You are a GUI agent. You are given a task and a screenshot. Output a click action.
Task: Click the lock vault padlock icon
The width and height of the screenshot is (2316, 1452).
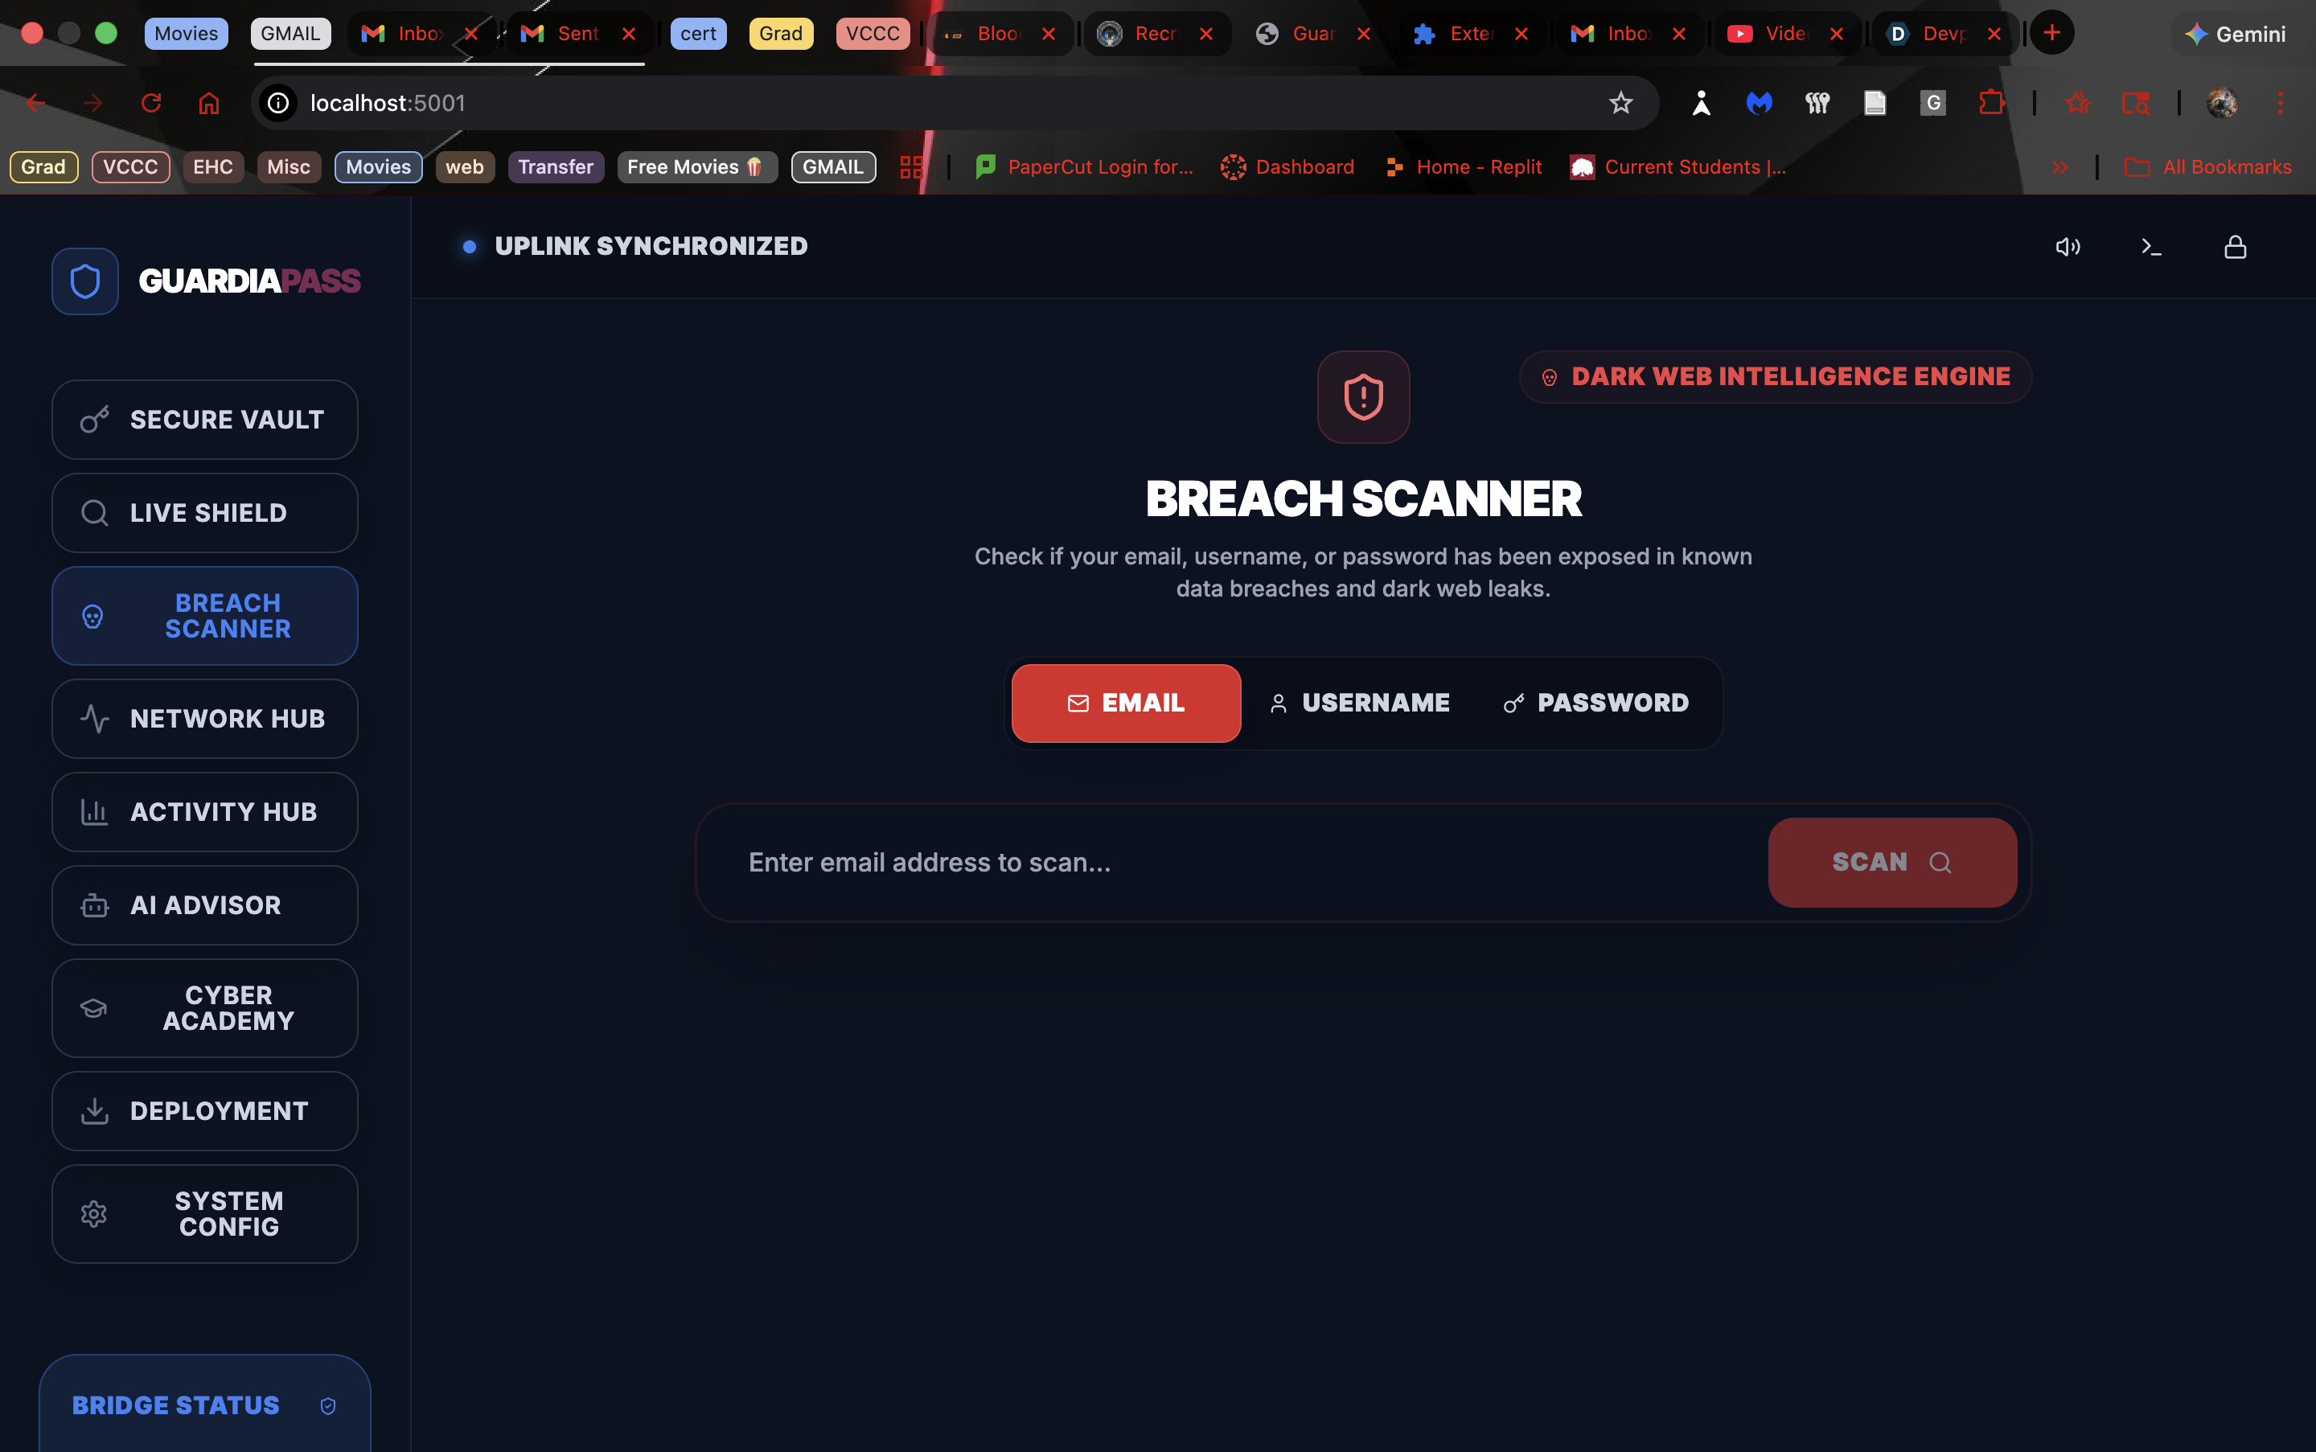click(x=2236, y=247)
